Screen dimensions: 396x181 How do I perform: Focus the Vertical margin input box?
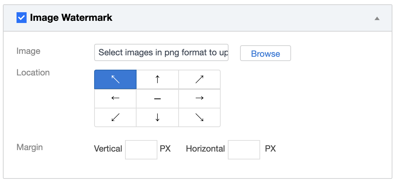coord(141,149)
